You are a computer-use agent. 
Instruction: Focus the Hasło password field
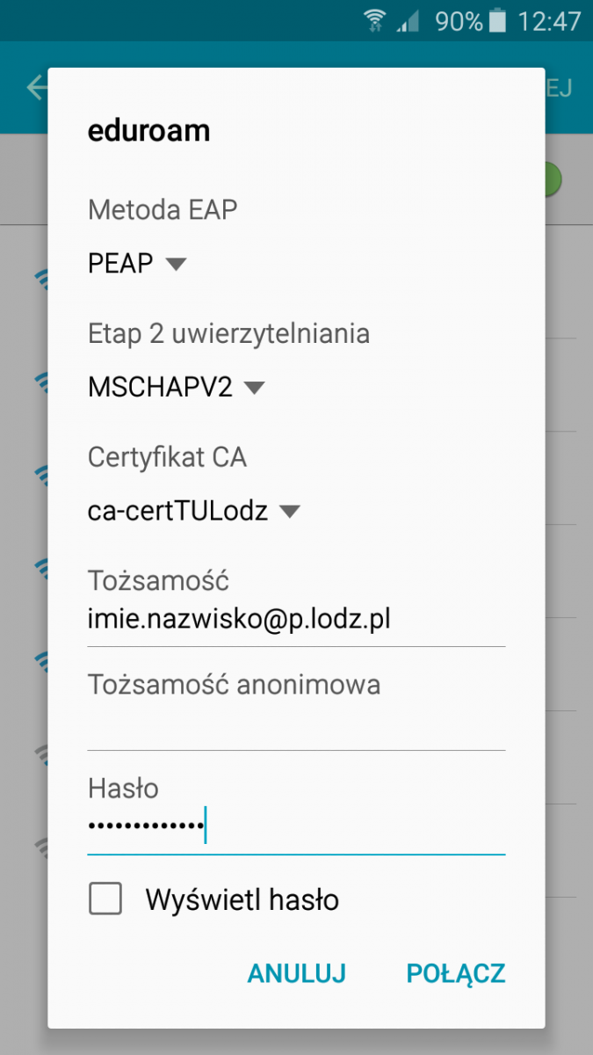coord(297,828)
